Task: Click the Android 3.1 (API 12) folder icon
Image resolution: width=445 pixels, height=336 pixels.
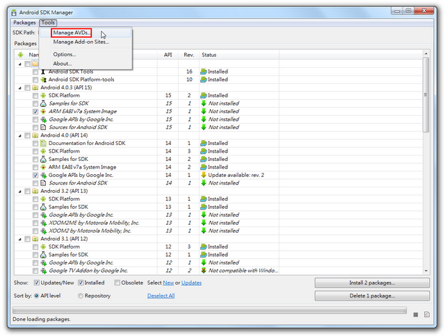Action: tap(35, 239)
